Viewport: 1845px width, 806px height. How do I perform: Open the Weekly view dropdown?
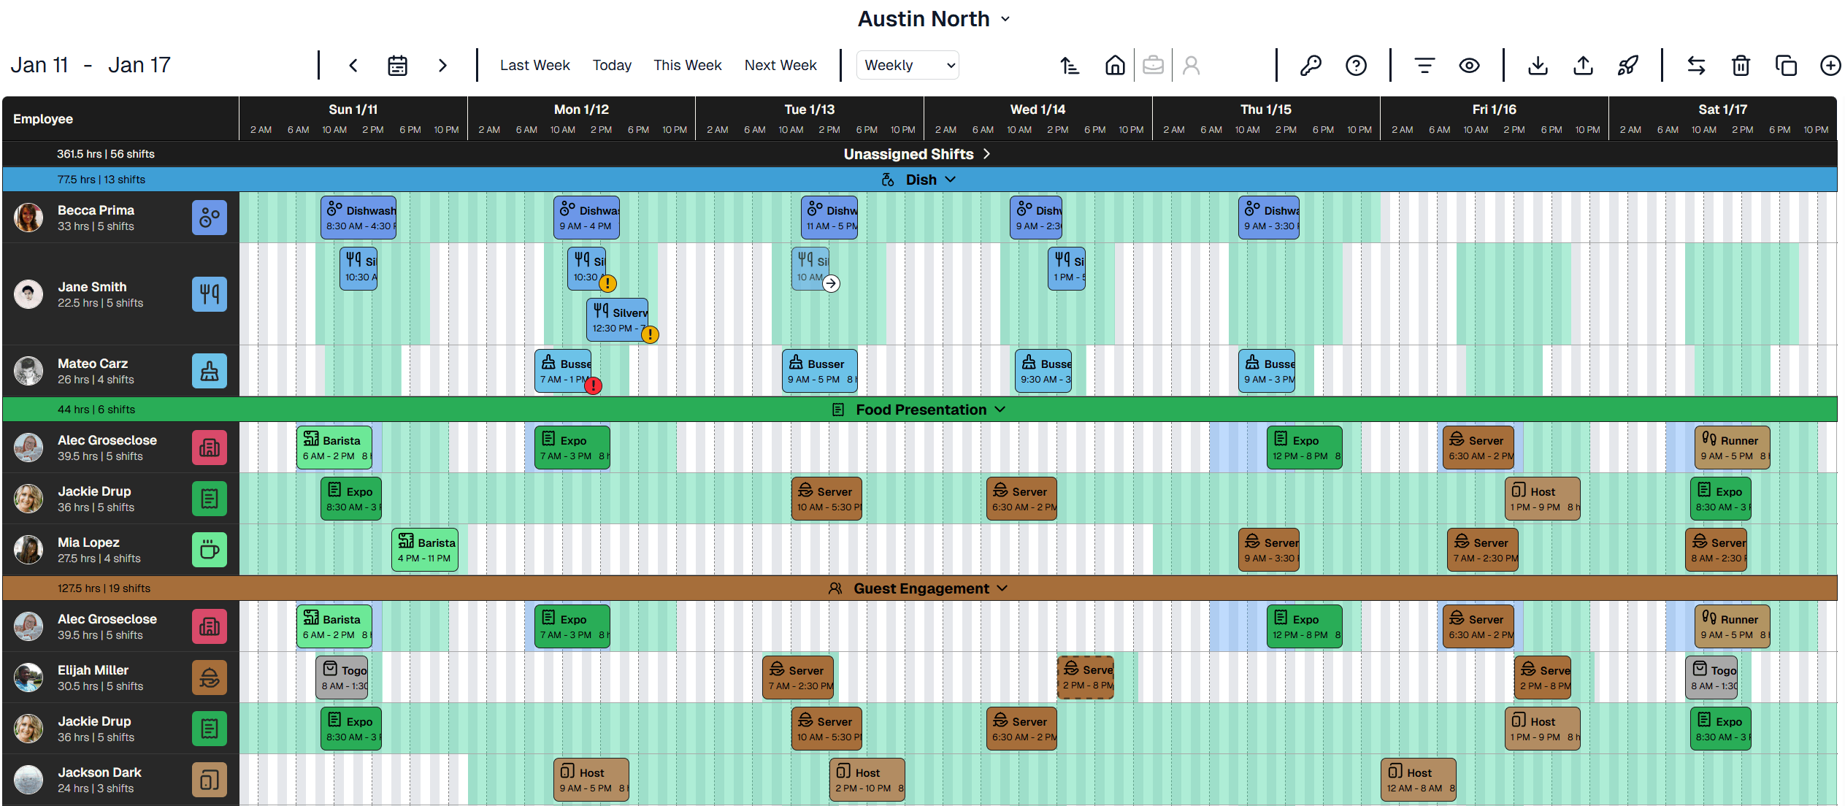(x=908, y=65)
